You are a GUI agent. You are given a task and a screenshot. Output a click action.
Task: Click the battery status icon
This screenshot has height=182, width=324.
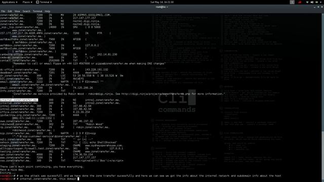point(316,2)
